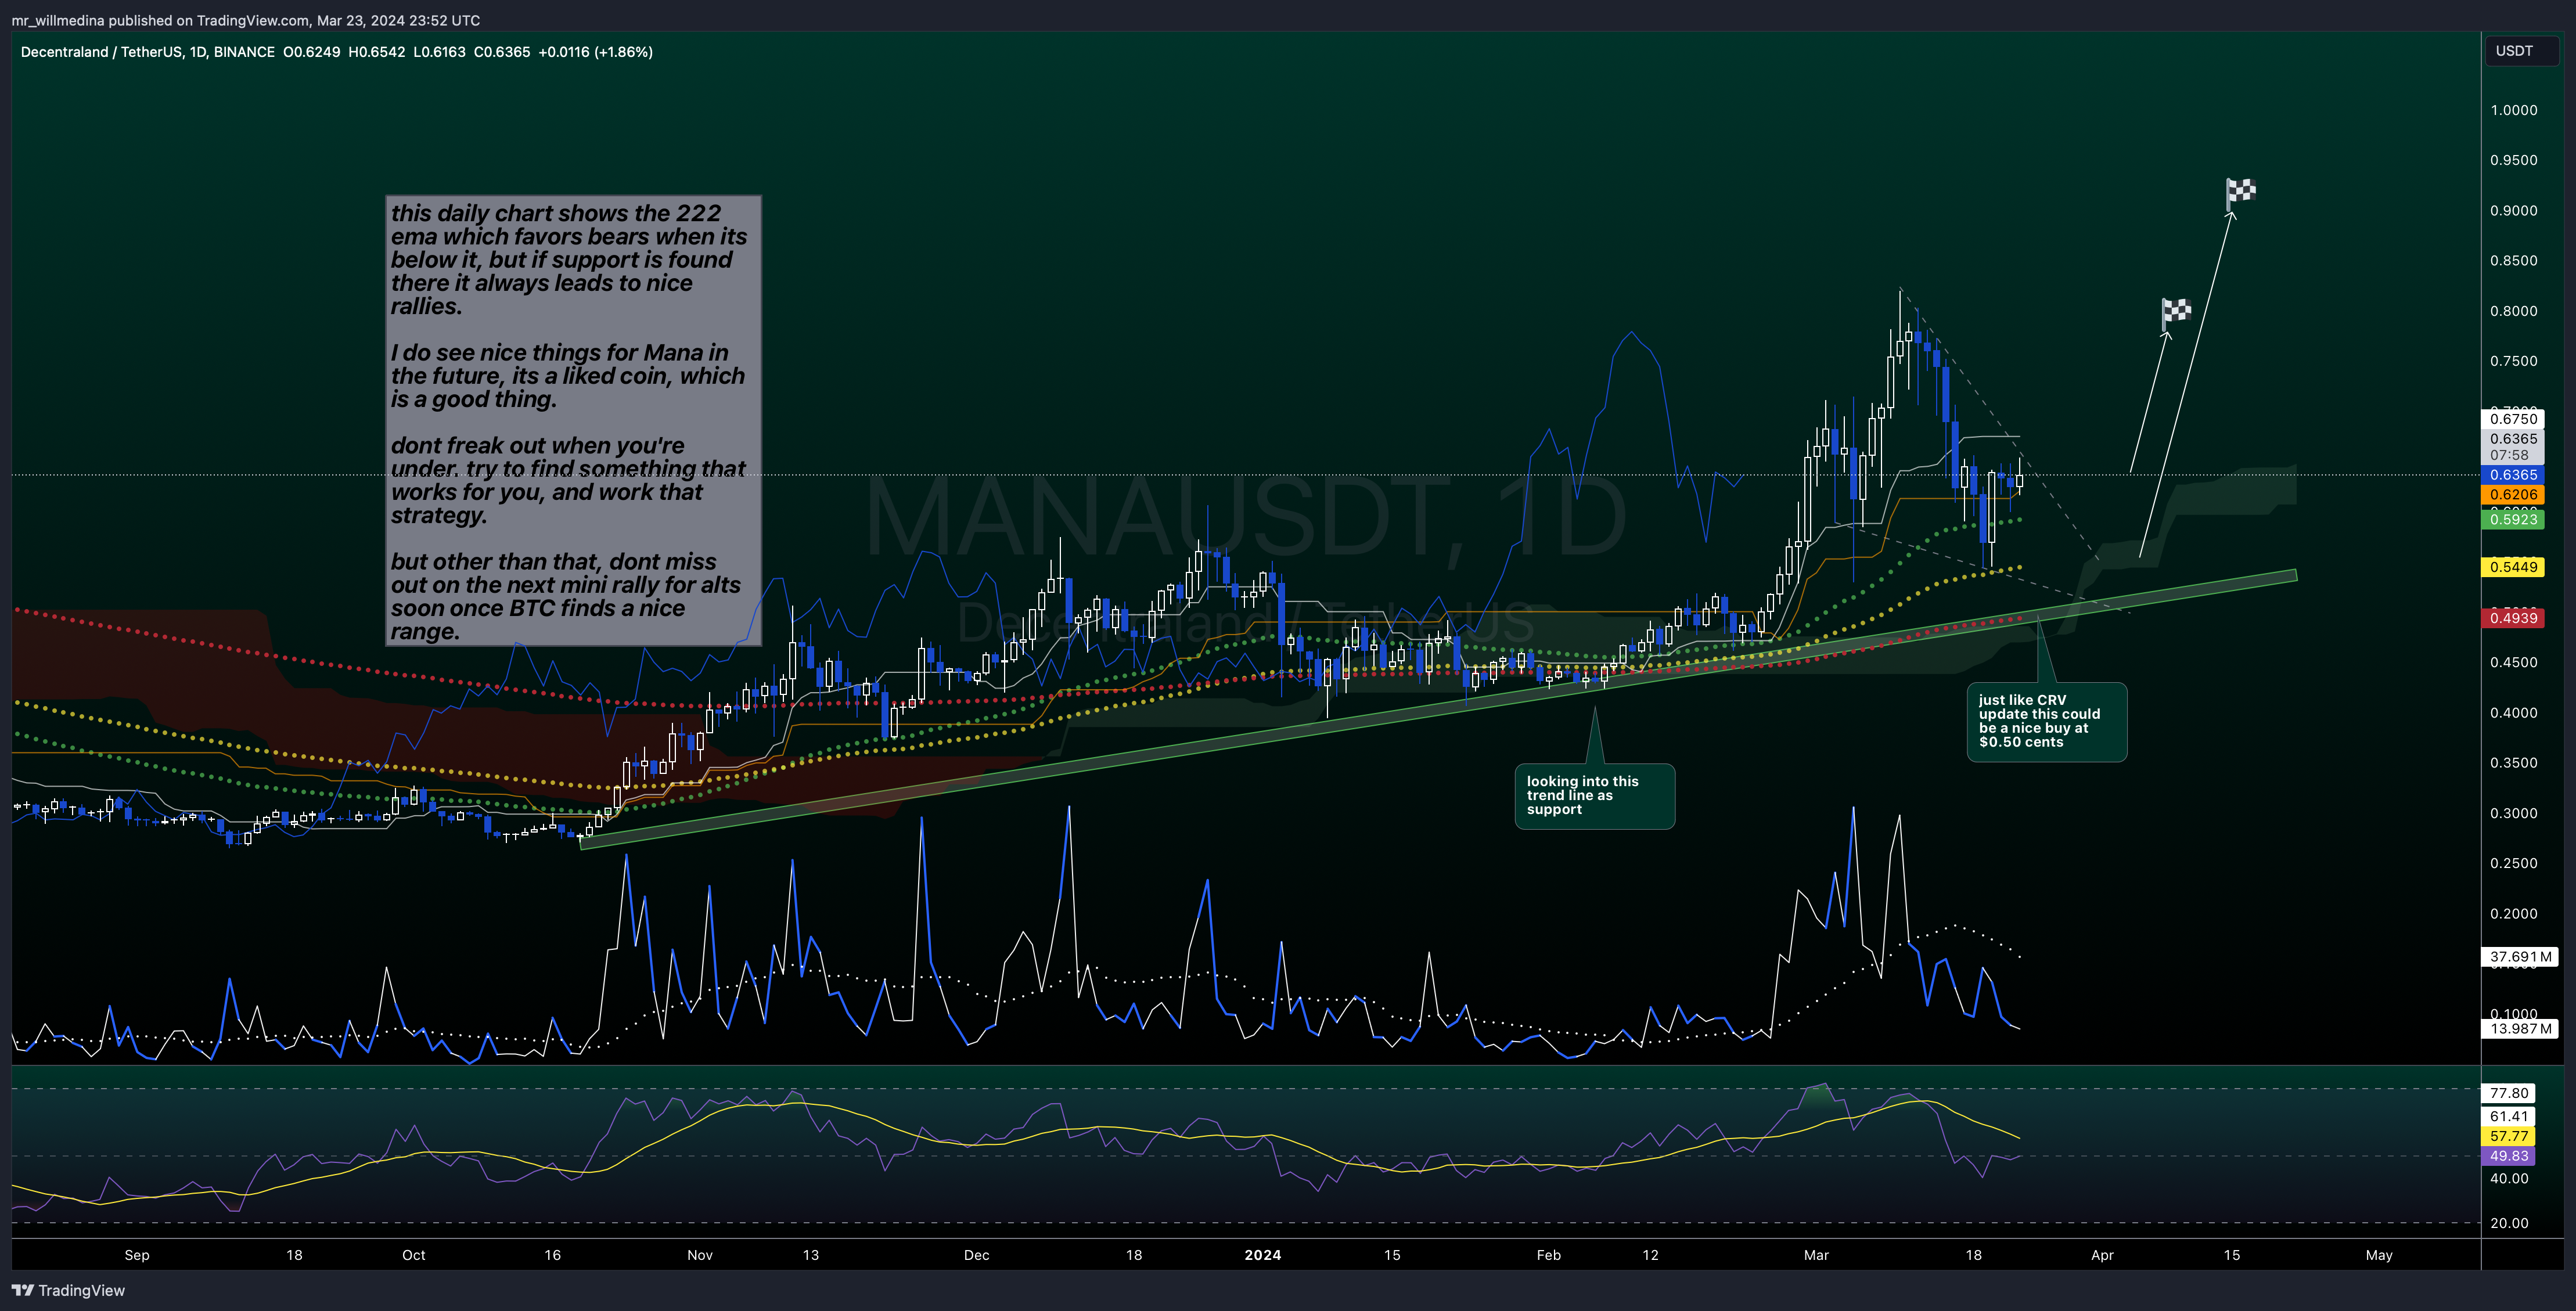Click the 0.4000 price axis label
This screenshot has width=2576, height=1311.
[2513, 713]
